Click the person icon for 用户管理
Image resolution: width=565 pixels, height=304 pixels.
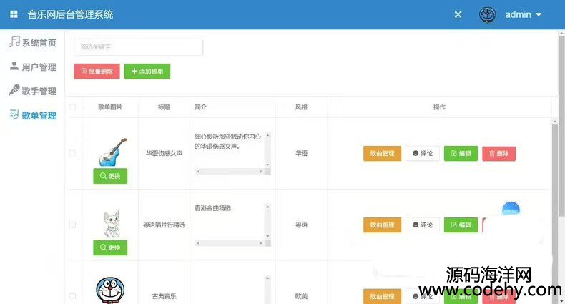click(14, 67)
